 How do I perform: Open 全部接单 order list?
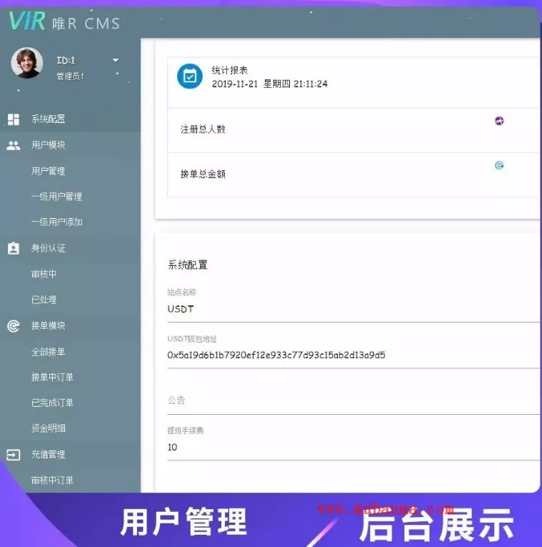click(x=48, y=352)
